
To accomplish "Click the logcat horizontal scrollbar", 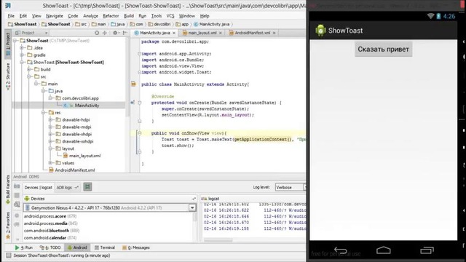I will click(x=218, y=240).
